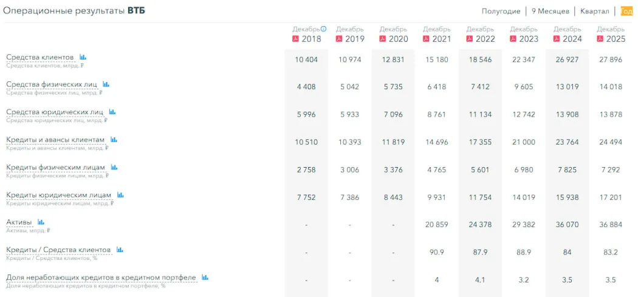Click info icon near Декабрь 2018
Image resolution: width=638 pixels, height=297 pixels.
(324, 29)
